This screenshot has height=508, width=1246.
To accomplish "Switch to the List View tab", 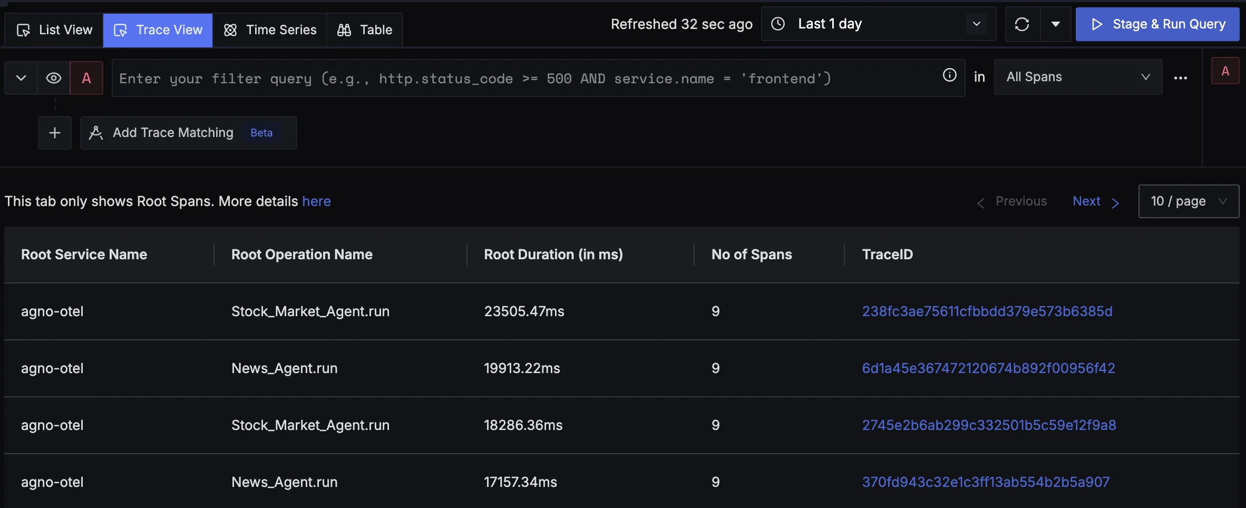I will (54, 30).
